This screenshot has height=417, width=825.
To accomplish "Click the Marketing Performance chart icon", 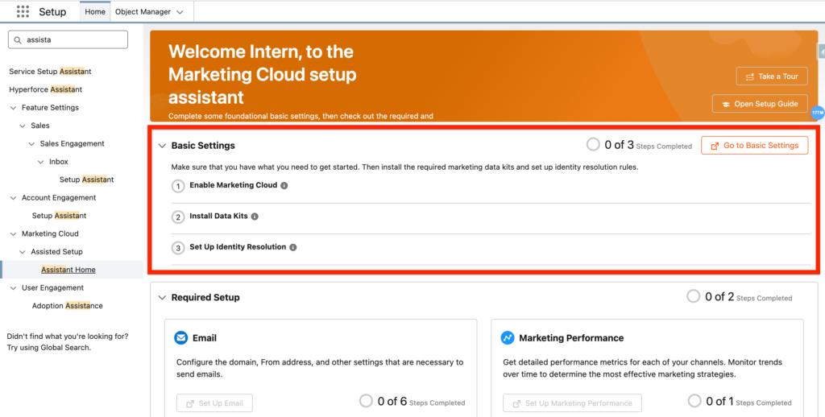I will (508, 338).
